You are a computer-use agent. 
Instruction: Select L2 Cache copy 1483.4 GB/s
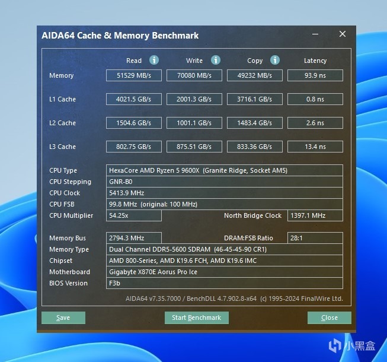(x=255, y=123)
